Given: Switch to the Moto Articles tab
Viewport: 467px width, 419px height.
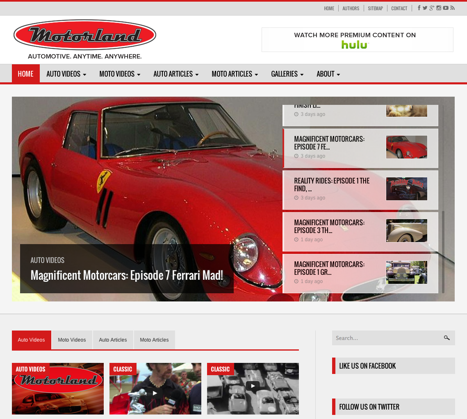Looking at the screenshot, I should pyautogui.click(x=154, y=340).
